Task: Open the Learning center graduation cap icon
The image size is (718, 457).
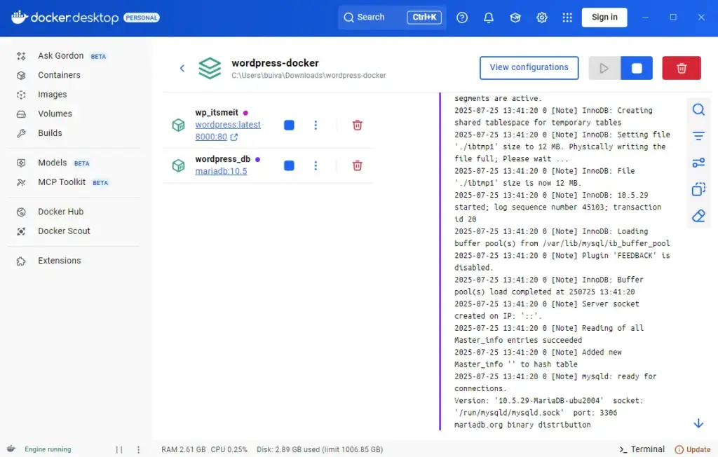Action: (515, 17)
